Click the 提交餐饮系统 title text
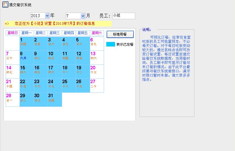Viewport: 235px width, 151px height. tap(20, 5)
